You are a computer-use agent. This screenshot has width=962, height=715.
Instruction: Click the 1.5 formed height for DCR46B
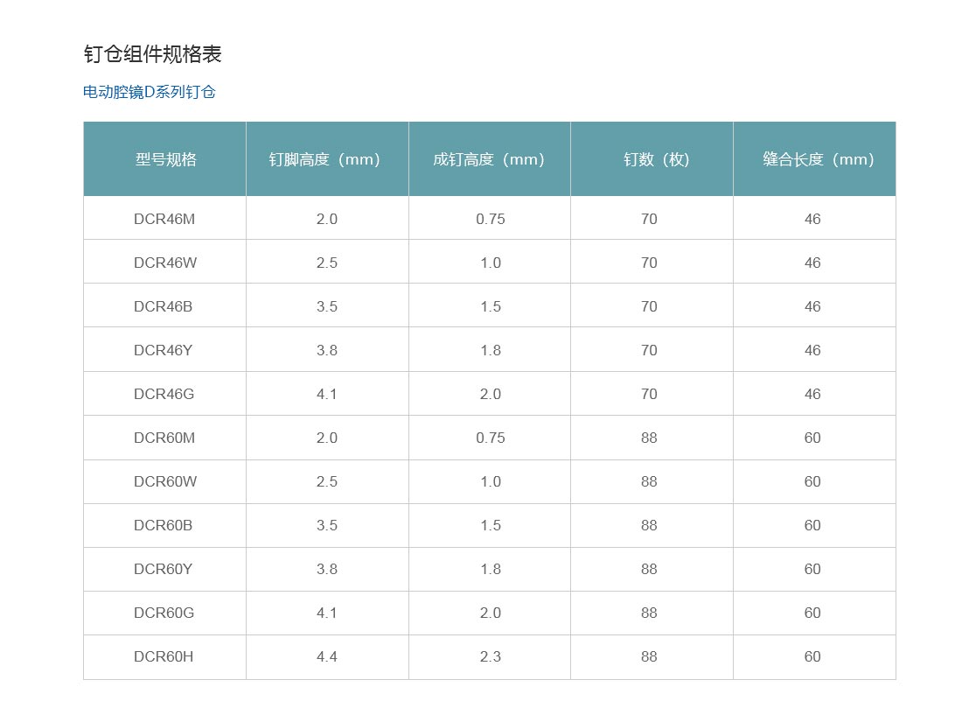(491, 306)
